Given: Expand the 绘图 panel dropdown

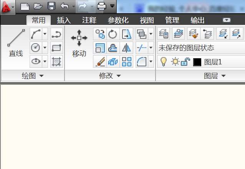Looking at the screenshot, I should [x=33, y=76].
